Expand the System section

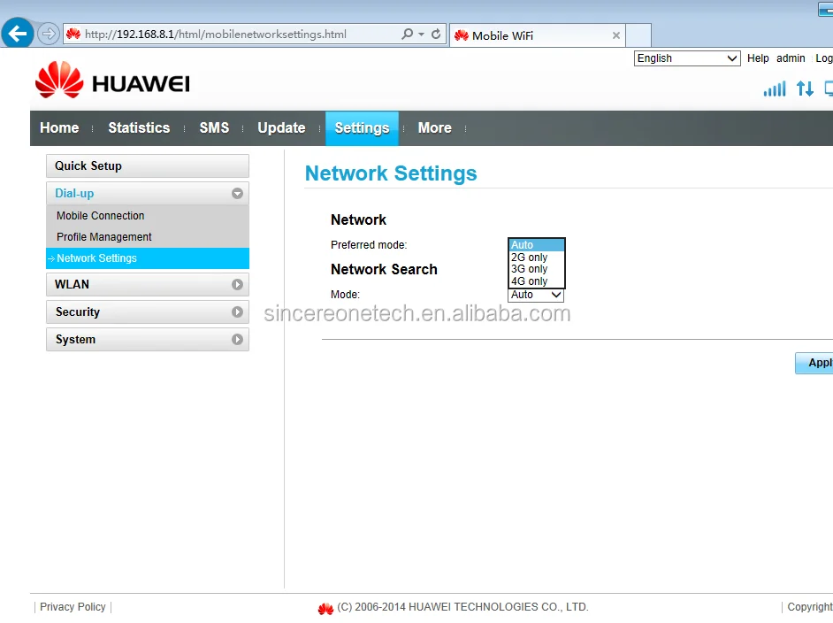coord(147,339)
